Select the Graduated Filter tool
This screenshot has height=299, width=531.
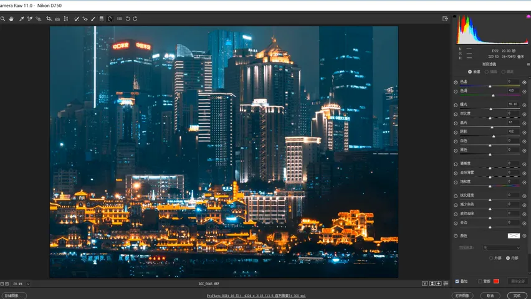(101, 19)
